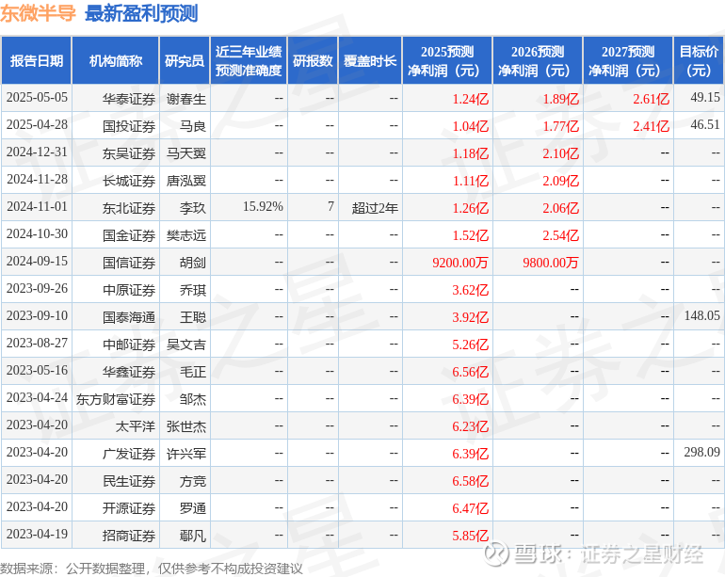This screenshot has width=725, height=577.
Task: Click the 9200.00万 forecast value
Action: (x=460, y=263)
